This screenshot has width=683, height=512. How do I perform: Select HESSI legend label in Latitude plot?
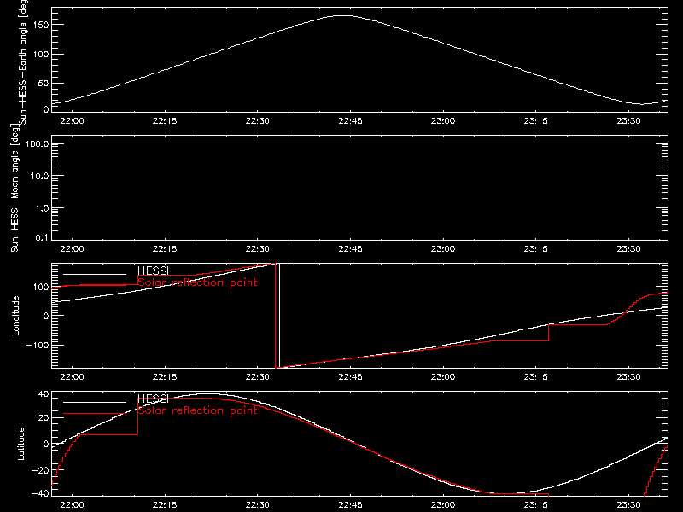(153, 399)
